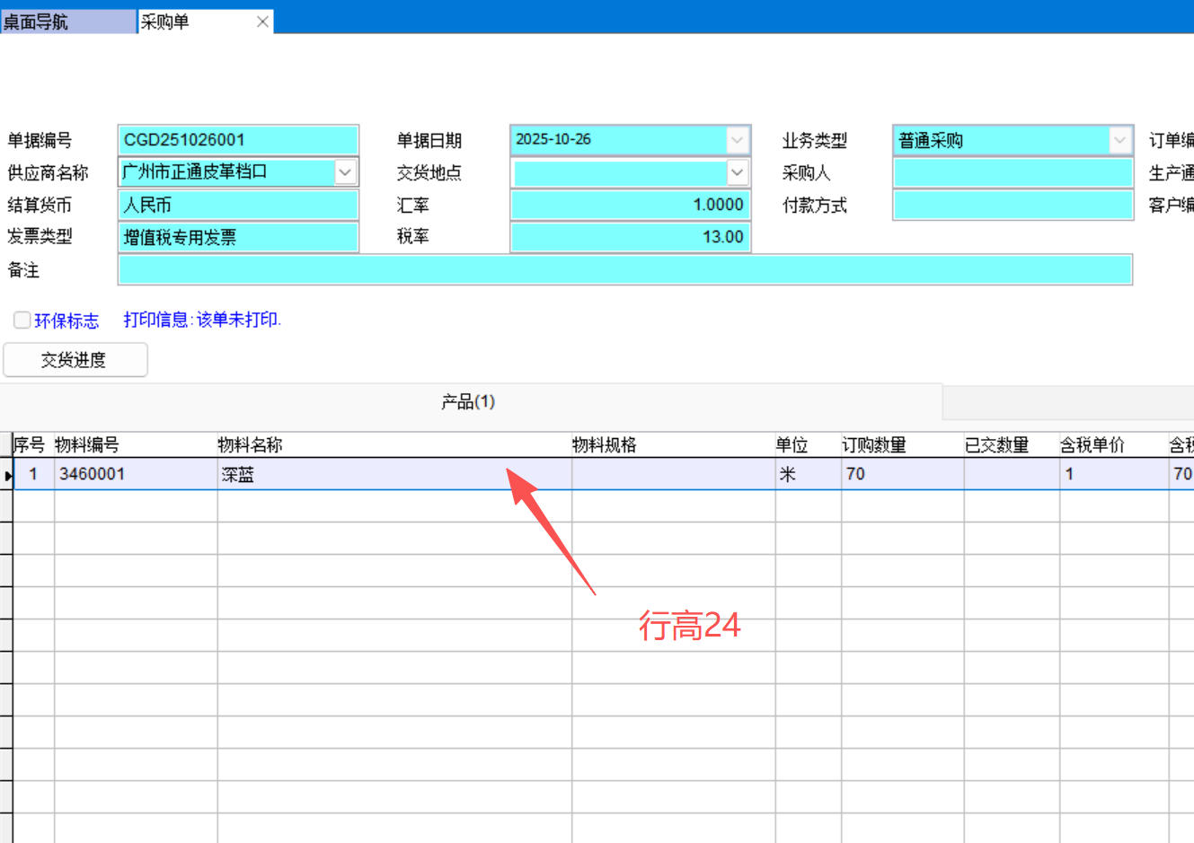Expand the 交货地点 dropdown list
The width and height of the screenshot is (1194, 843).
point(737,172)
